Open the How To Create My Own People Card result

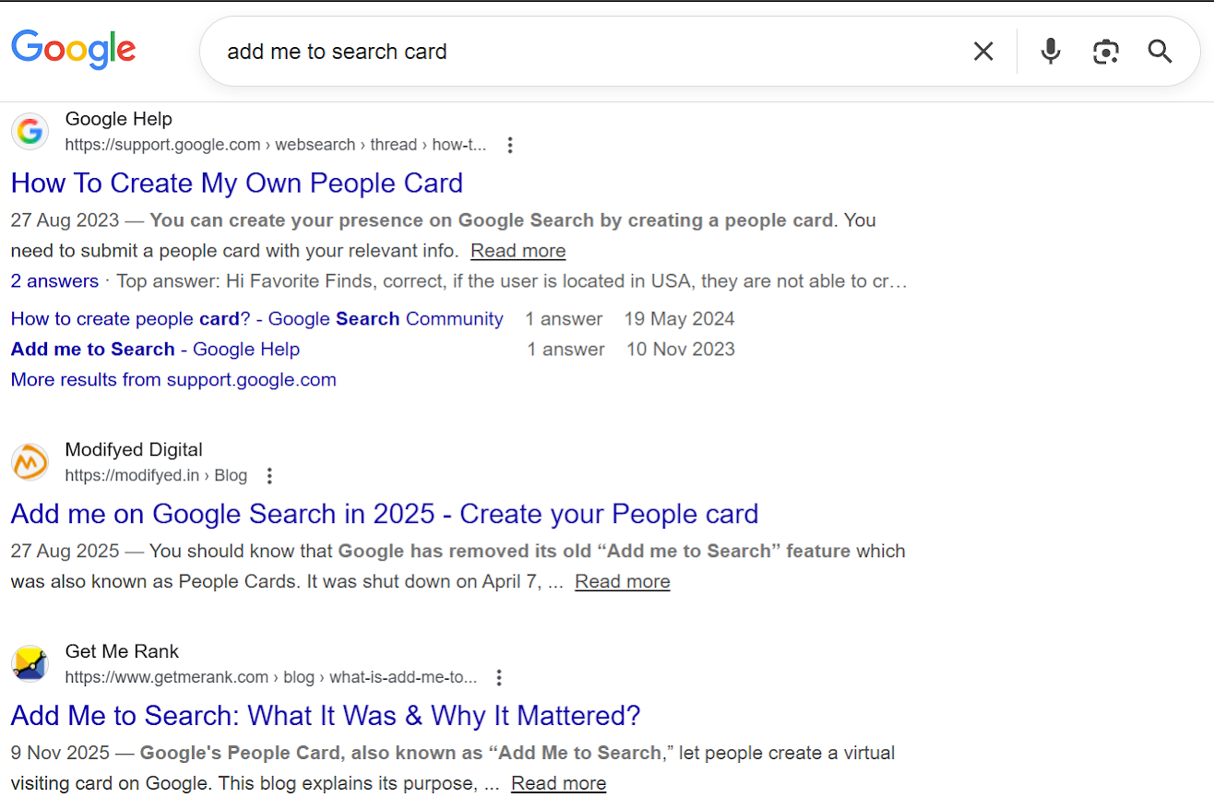tap(236, 184)
